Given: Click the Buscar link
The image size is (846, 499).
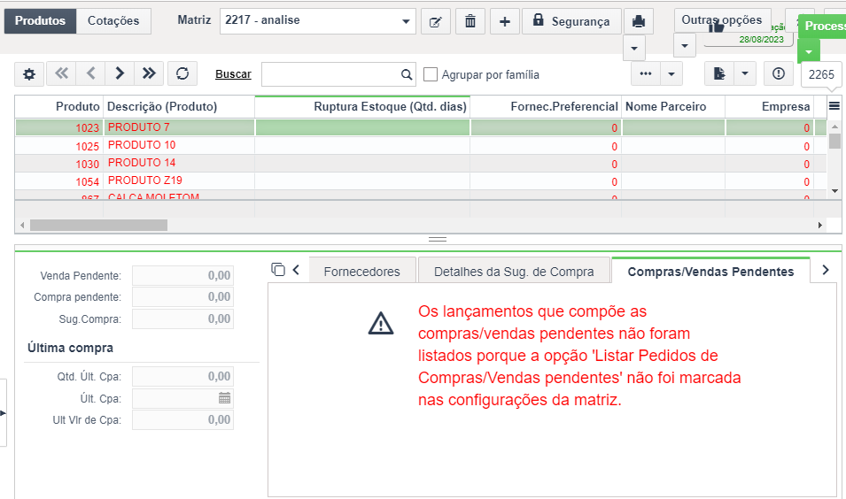Looking at the screenshot, I should [x=233, y=74].
